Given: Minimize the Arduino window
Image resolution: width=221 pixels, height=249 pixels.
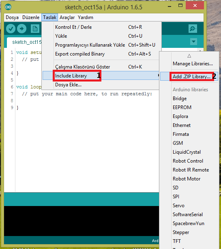Looking at the screenshot, I should tap(170, 6).
